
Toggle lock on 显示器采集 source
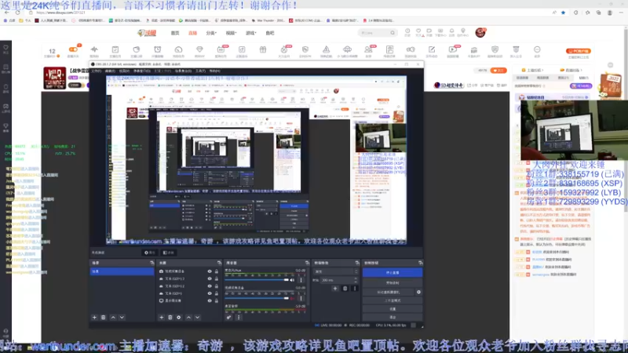pos(217,300)
